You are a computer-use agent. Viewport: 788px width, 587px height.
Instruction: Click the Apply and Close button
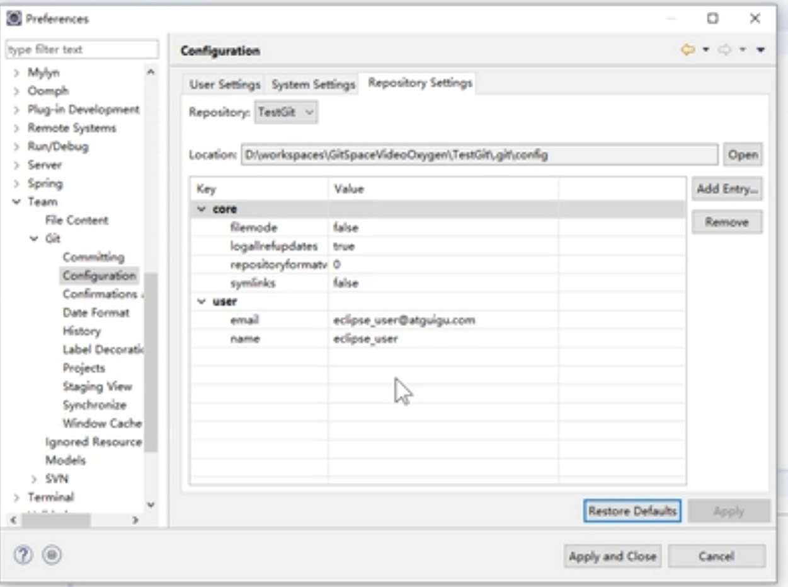point(612,557)
